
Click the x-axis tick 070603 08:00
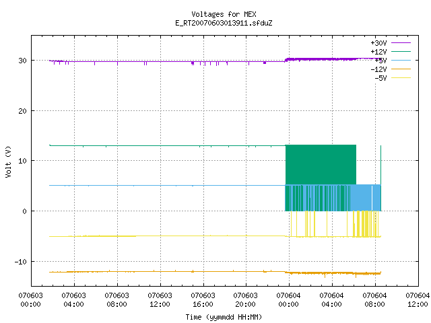click(x=117, y=300)
